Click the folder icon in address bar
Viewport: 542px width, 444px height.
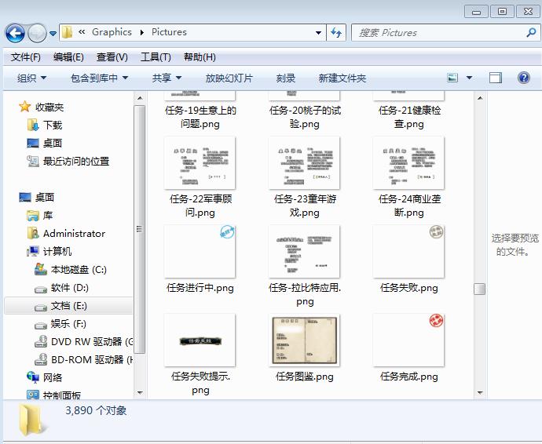67,32
